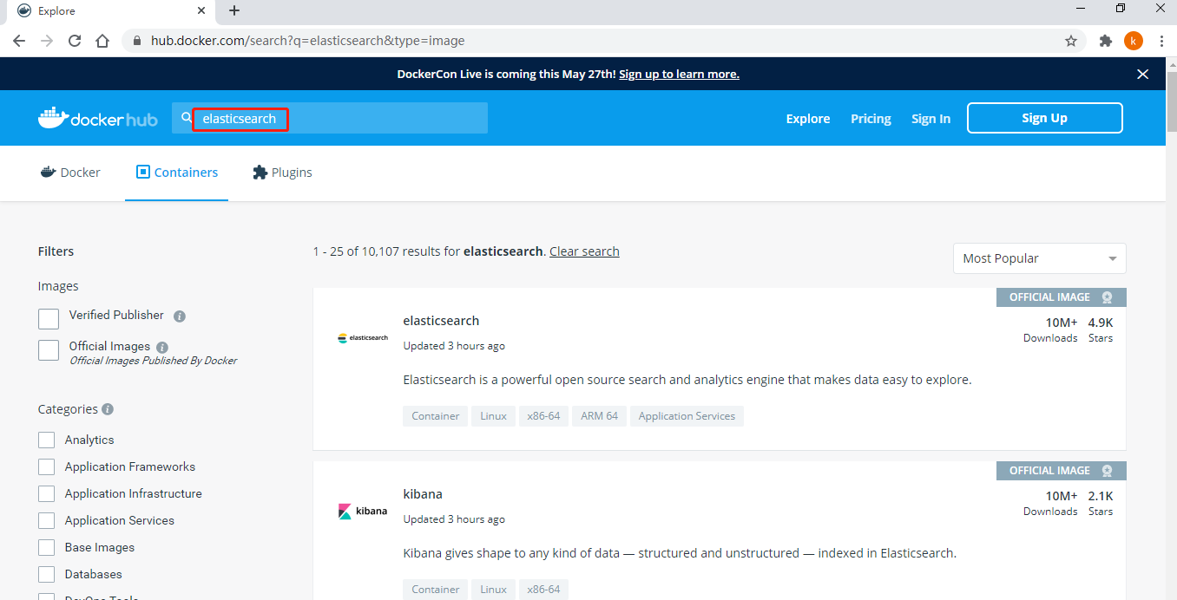Open the kibana result title

click(x=423, y=494)
